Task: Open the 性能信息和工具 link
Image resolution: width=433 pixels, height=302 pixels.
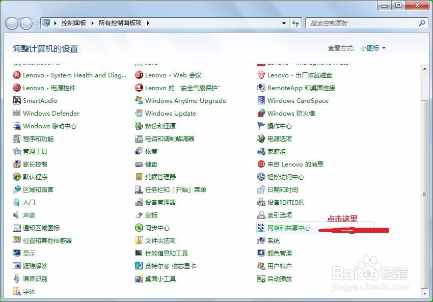Action: click(167, 253)
